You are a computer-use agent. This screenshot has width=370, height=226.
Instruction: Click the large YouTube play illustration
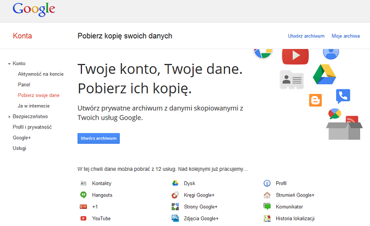[295, 56]
